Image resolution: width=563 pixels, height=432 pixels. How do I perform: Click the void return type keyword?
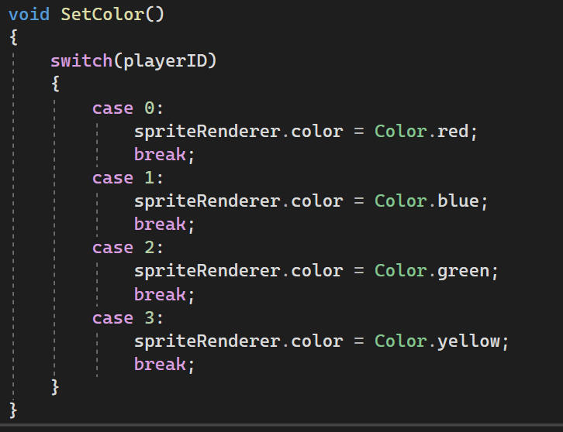pos(29,15)
